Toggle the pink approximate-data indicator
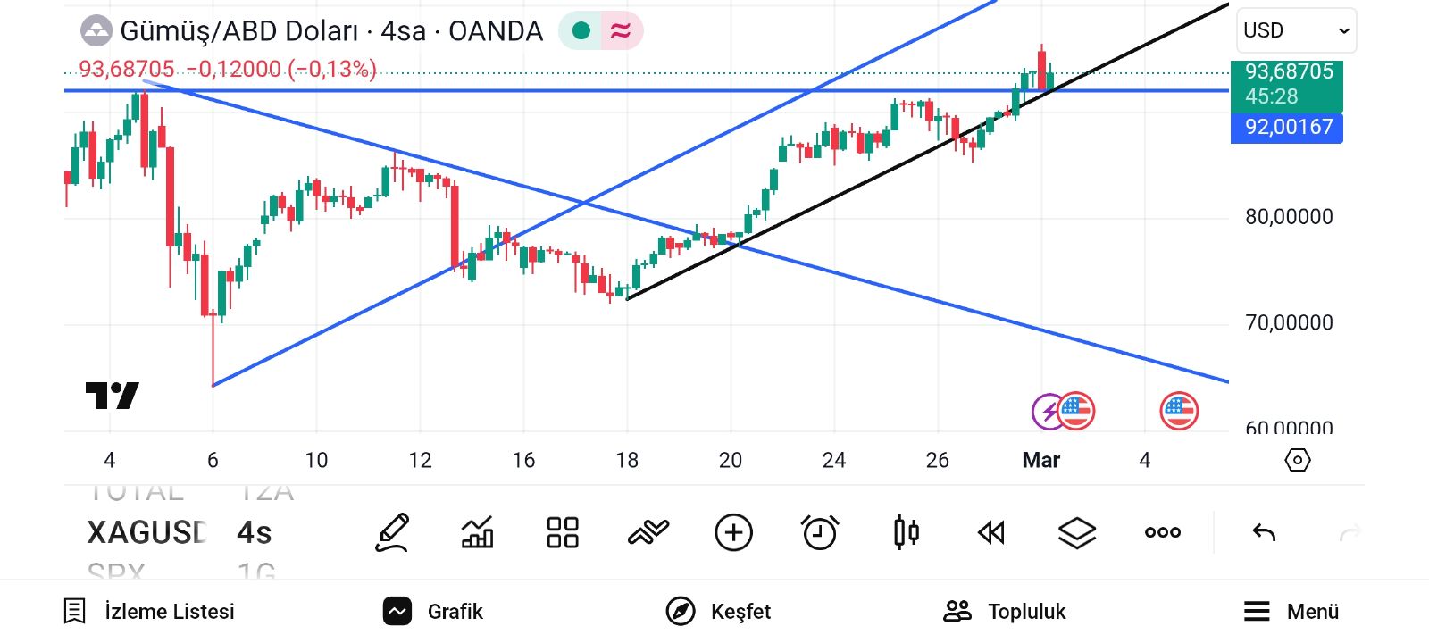The width and height of the screenshot is (1429, 643). (x=621, y=31)
